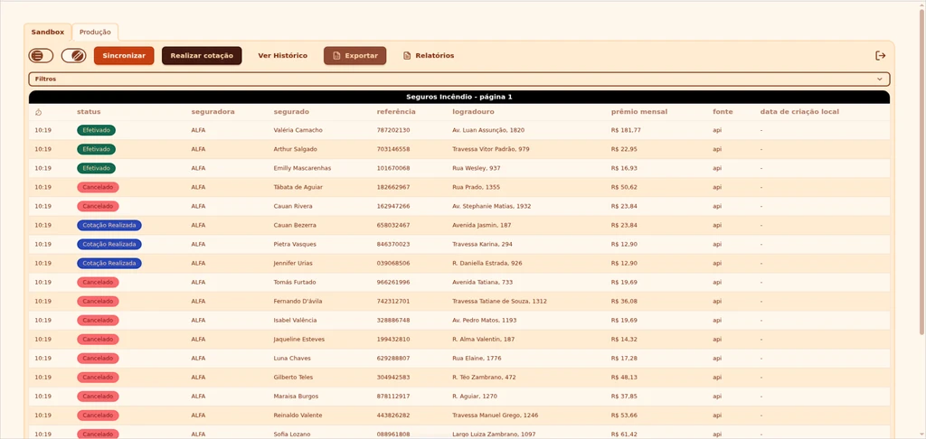
Task: Select the name Maraisa Burgos
Action: (296, 396)
